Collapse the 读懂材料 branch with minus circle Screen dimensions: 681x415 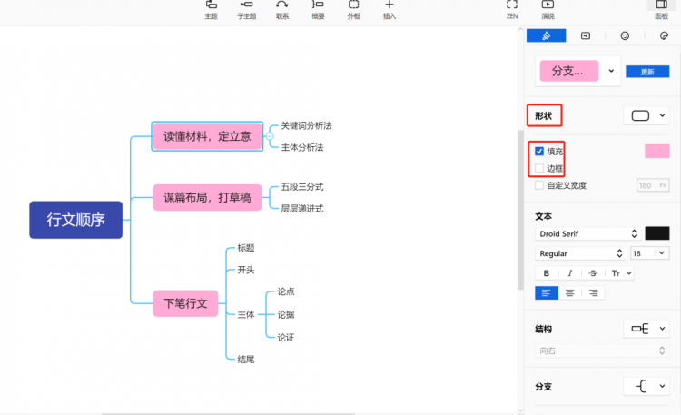point(270,136)
